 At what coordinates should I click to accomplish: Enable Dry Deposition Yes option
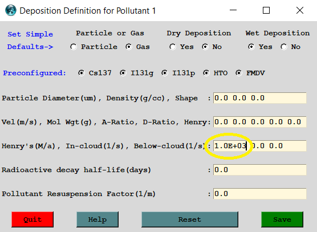click(x=172, y=47)
